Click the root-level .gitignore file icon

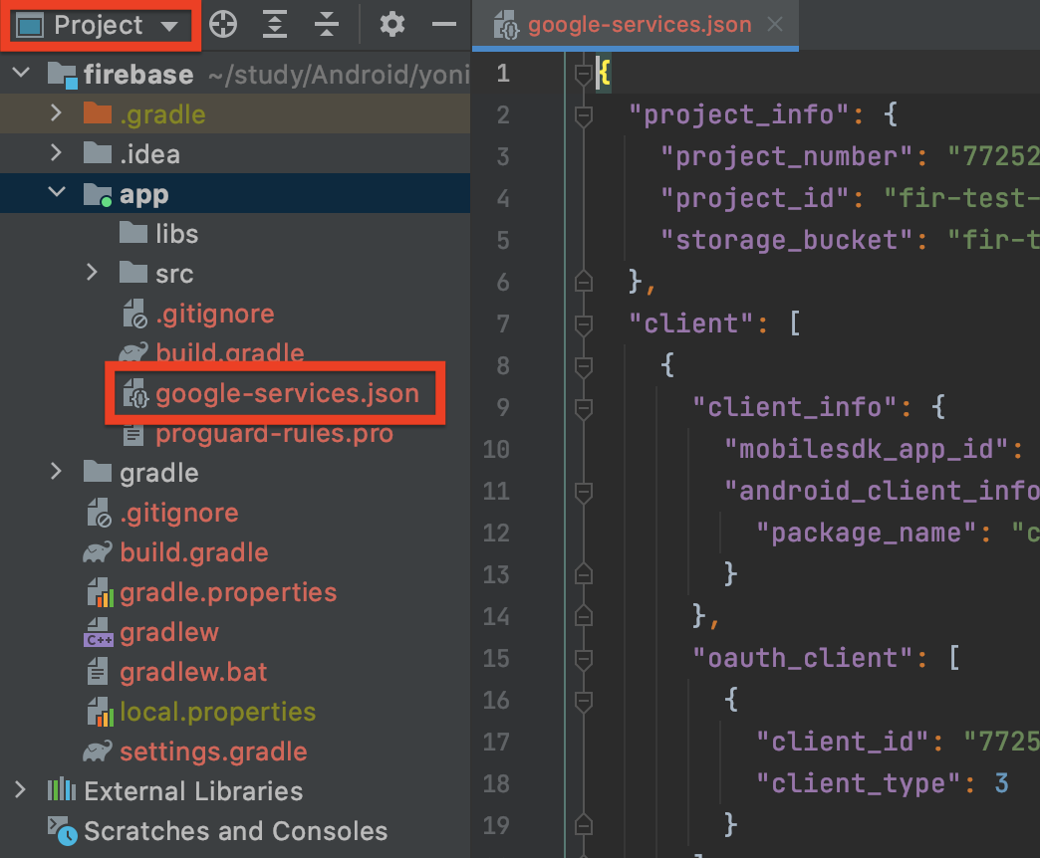click(99, 513)
